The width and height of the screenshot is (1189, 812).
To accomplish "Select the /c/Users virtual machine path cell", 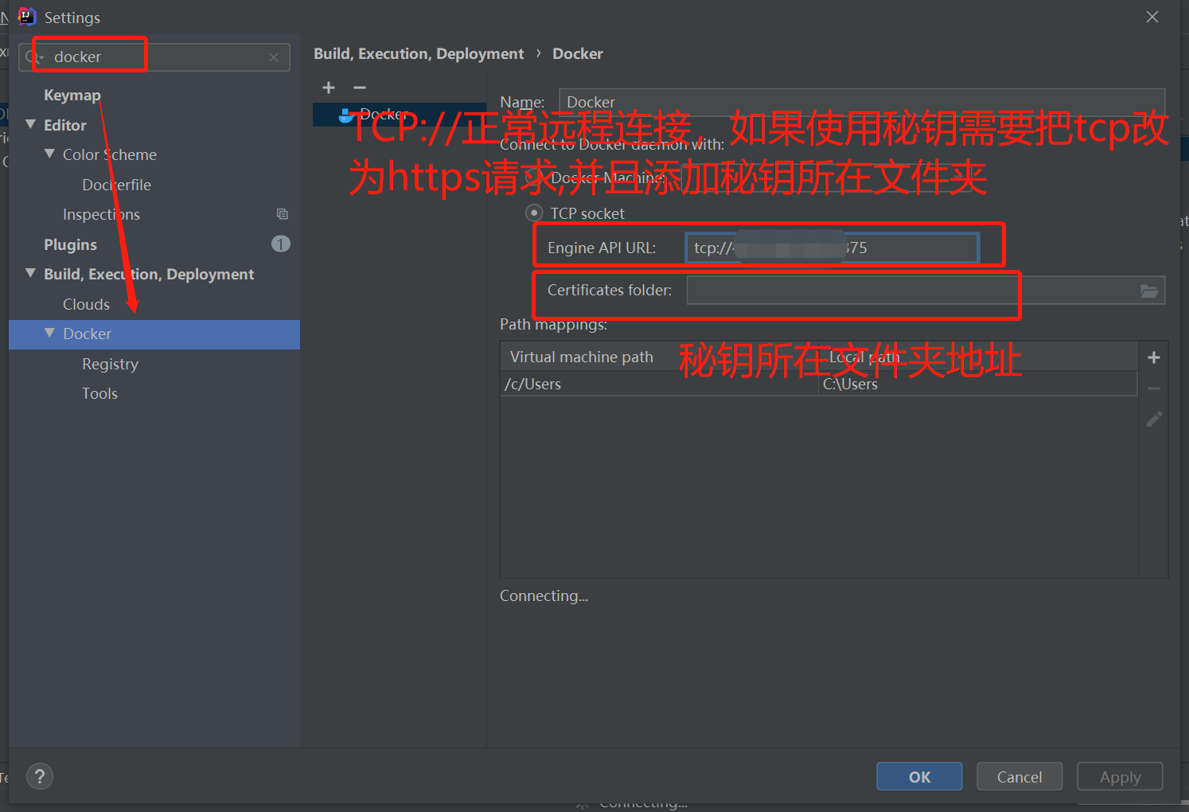I will (x=659, y=384).
